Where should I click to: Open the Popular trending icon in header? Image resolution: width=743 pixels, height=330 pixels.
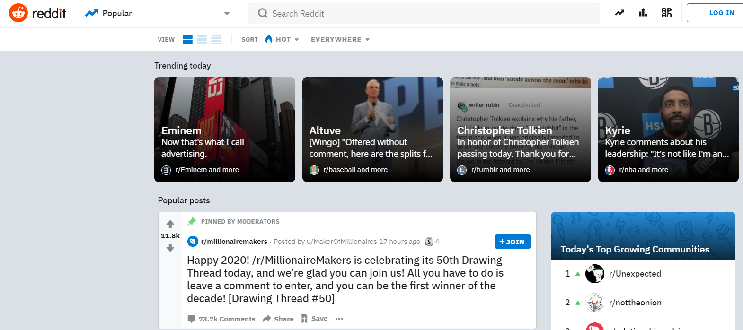click(619, 13)
